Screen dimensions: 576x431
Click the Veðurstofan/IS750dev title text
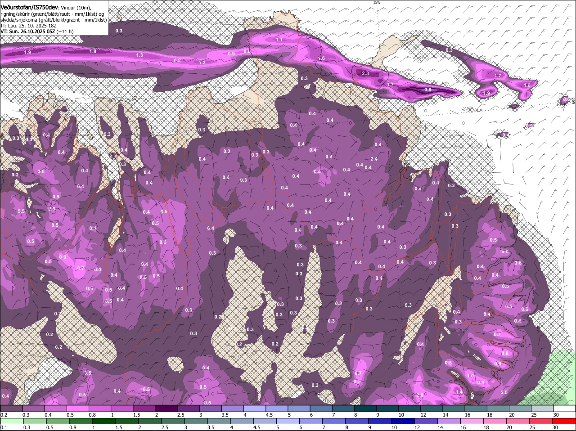29,7
